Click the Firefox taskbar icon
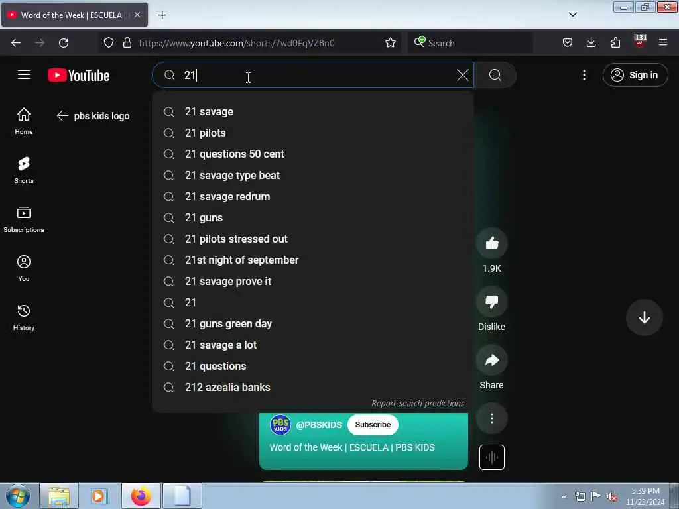The image size is (679, 509). (x=141, y=496)
